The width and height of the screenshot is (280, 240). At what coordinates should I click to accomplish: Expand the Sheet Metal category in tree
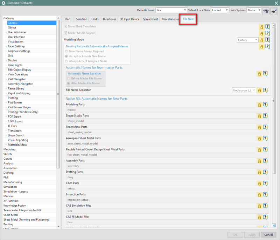11,215
